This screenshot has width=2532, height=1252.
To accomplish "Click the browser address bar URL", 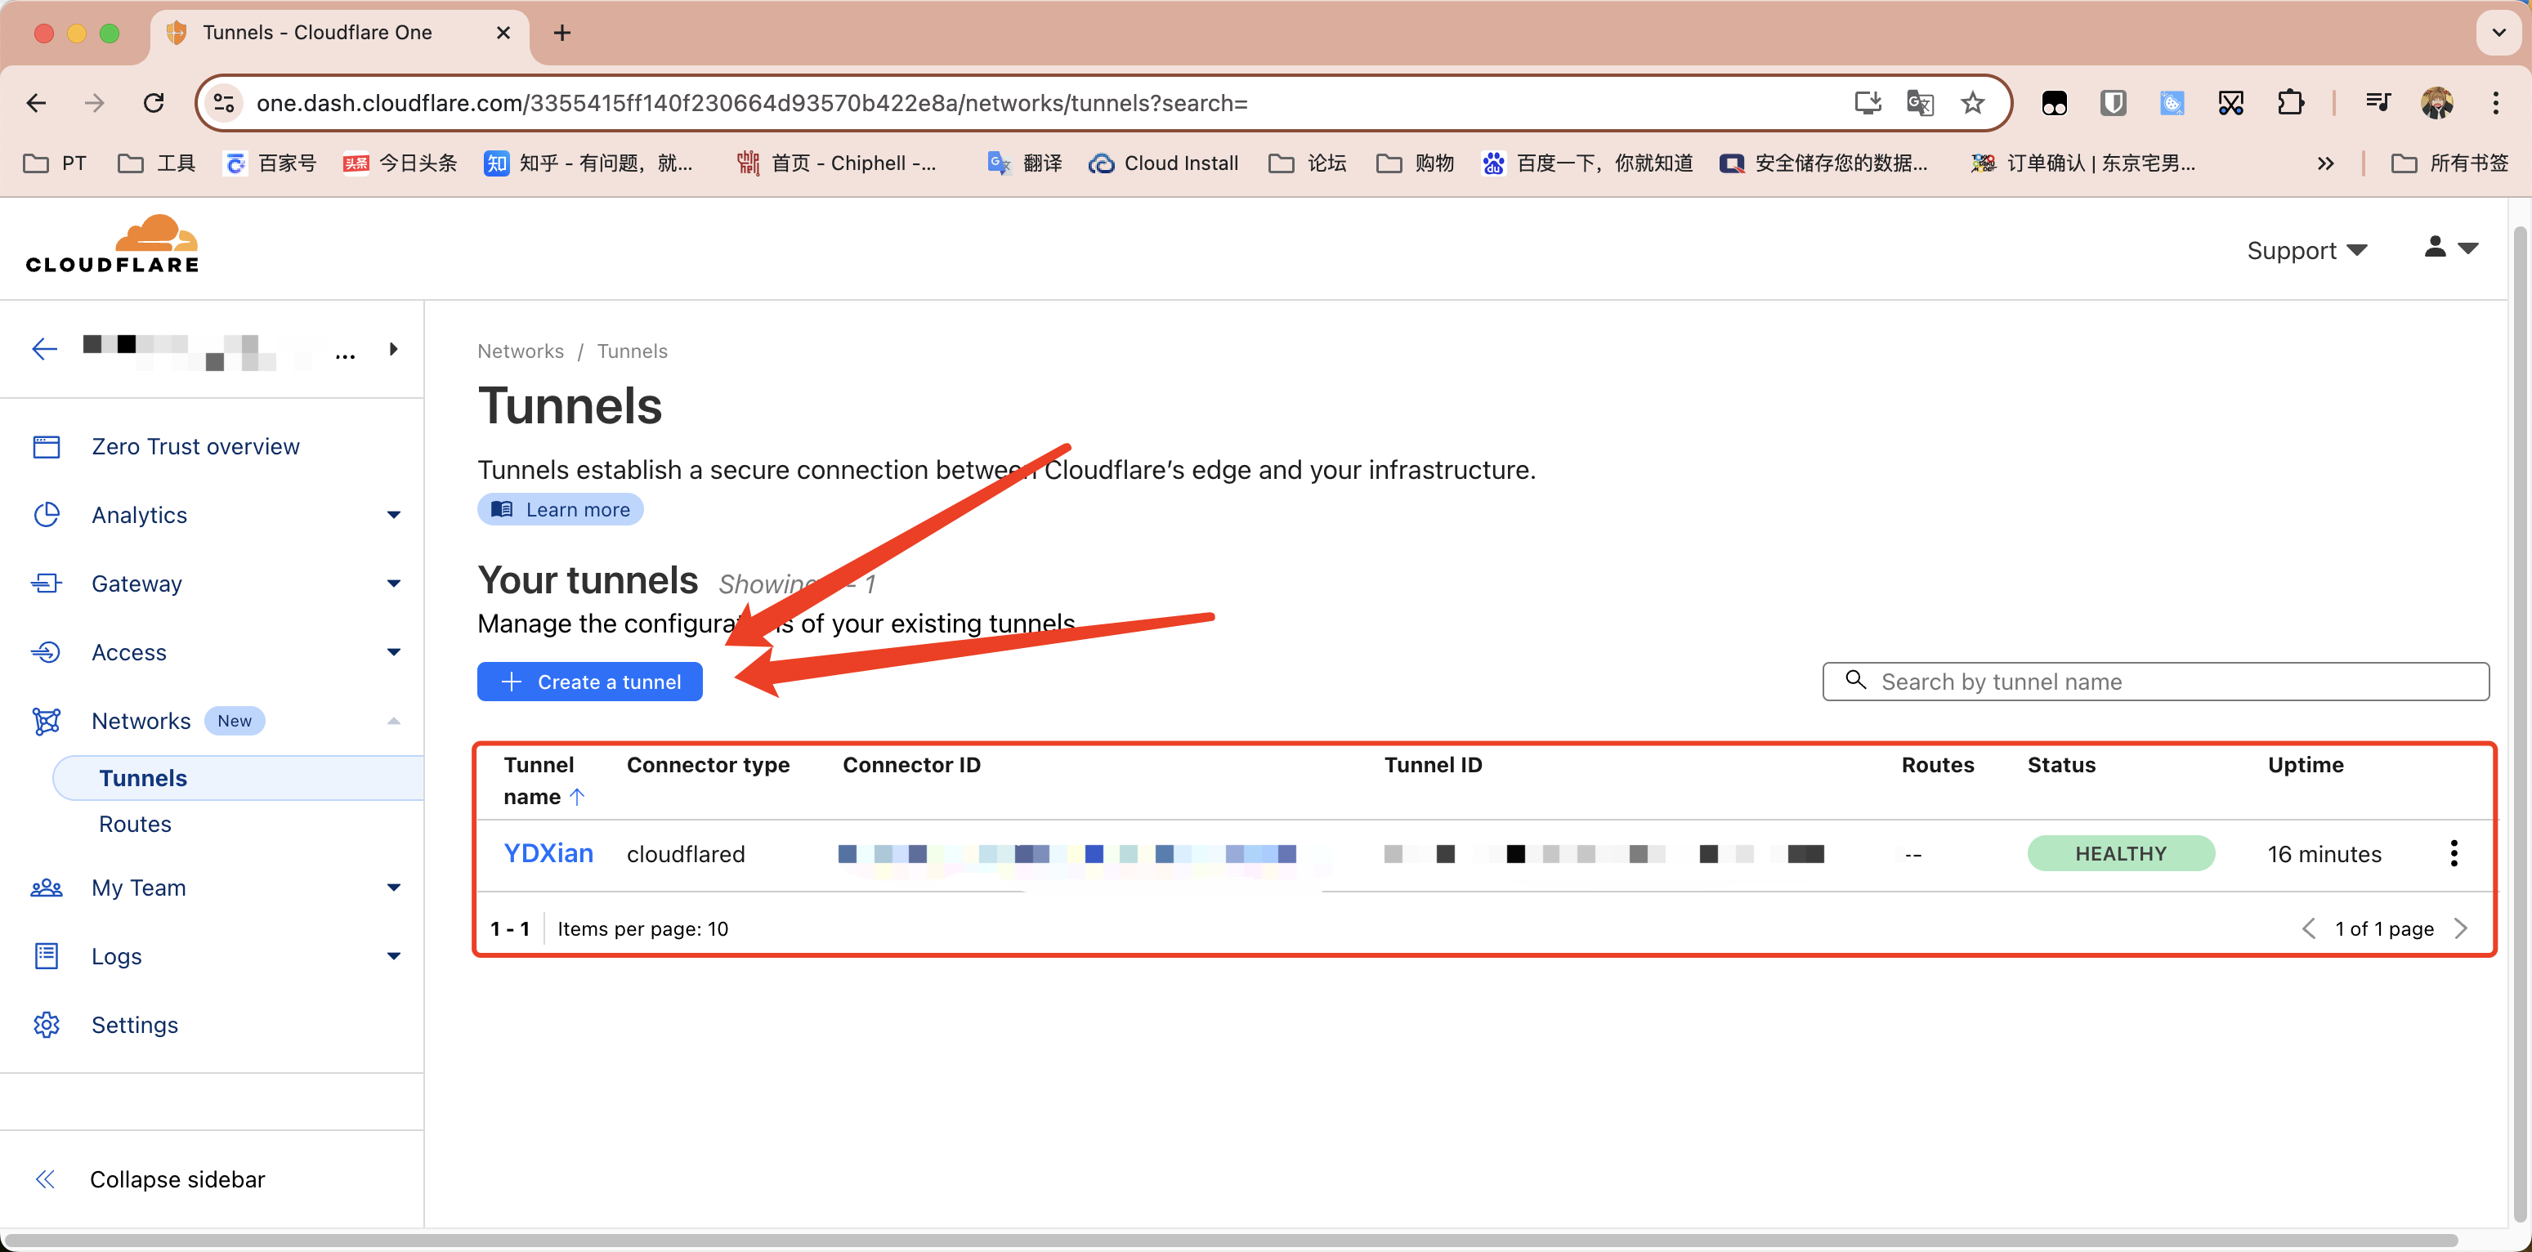I will (x=752, y=103).
